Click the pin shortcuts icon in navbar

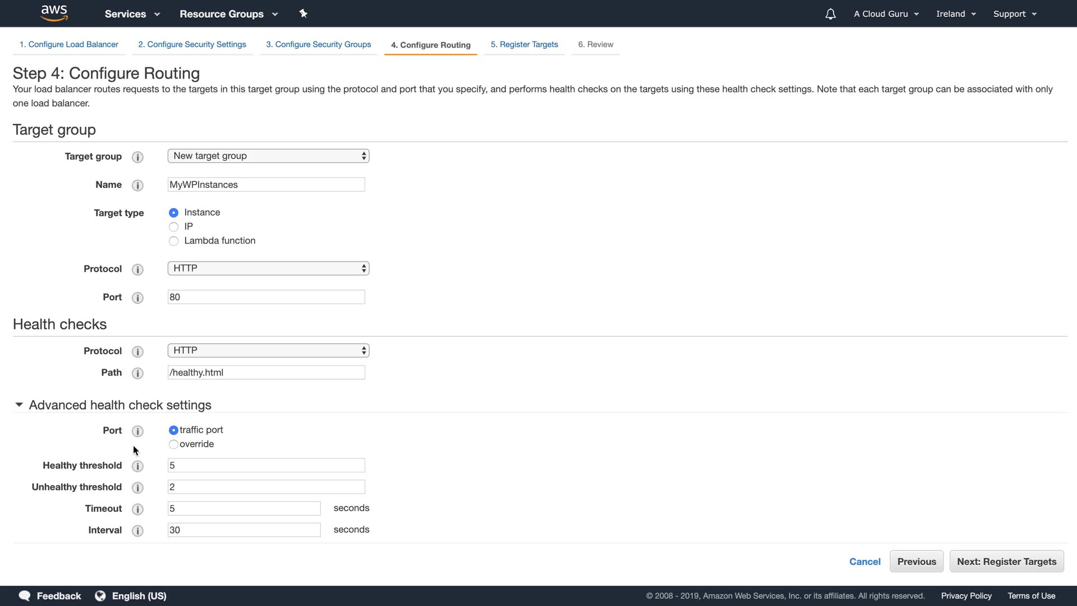[303, 13]
